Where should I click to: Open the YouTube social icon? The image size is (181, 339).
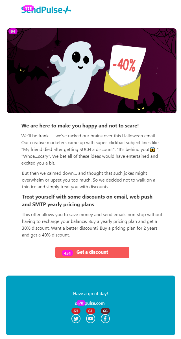pyautogui.click(x=91, y=319)
